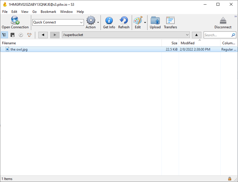Go forward in navigation history
Screen dimensions: 238x182
tap(55, 35)
